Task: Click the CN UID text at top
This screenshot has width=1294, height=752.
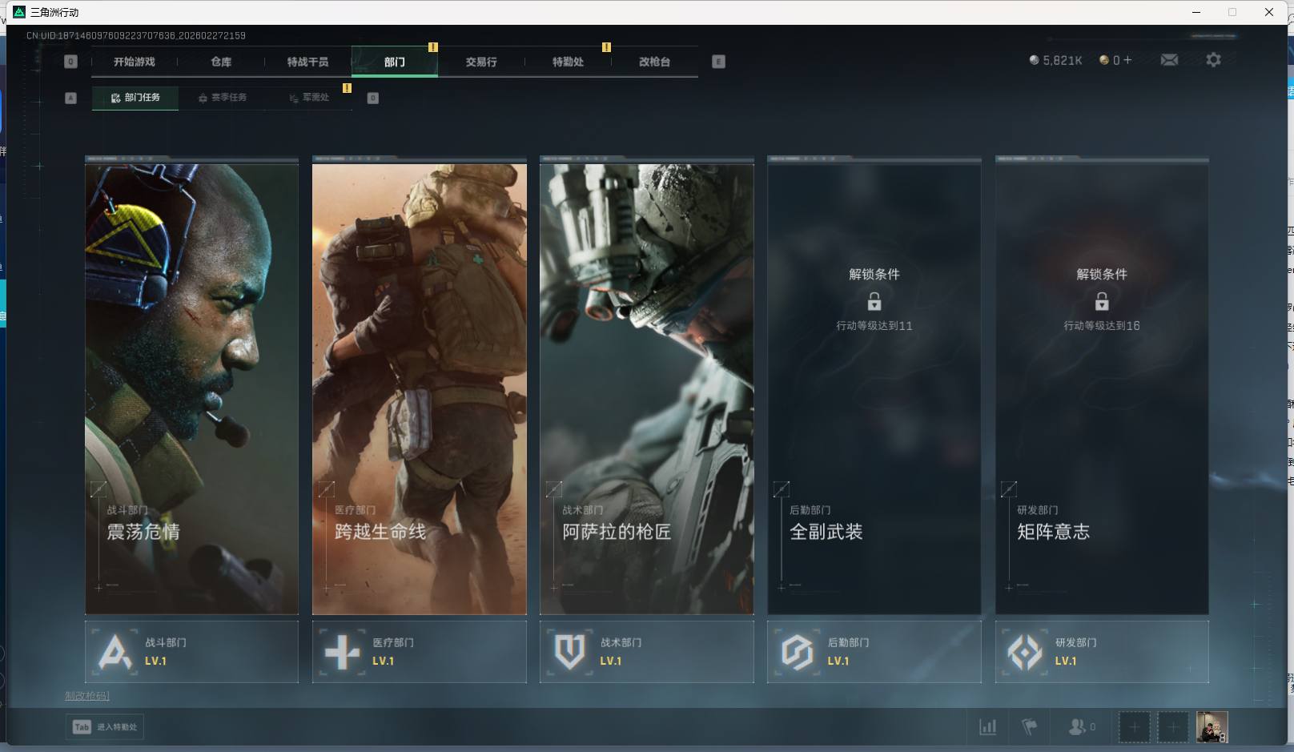Action: coord(136,36)
